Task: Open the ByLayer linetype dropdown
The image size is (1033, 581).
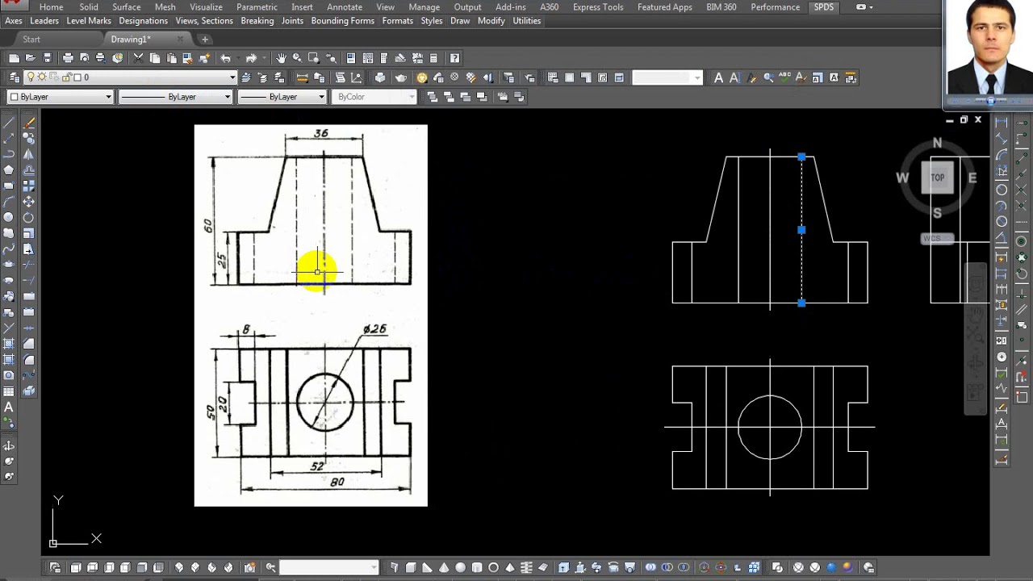Action: [175, 97]
